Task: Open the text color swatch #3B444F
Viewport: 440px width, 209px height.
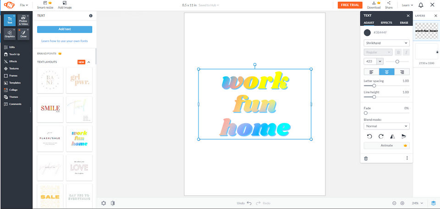Action: 367,33
